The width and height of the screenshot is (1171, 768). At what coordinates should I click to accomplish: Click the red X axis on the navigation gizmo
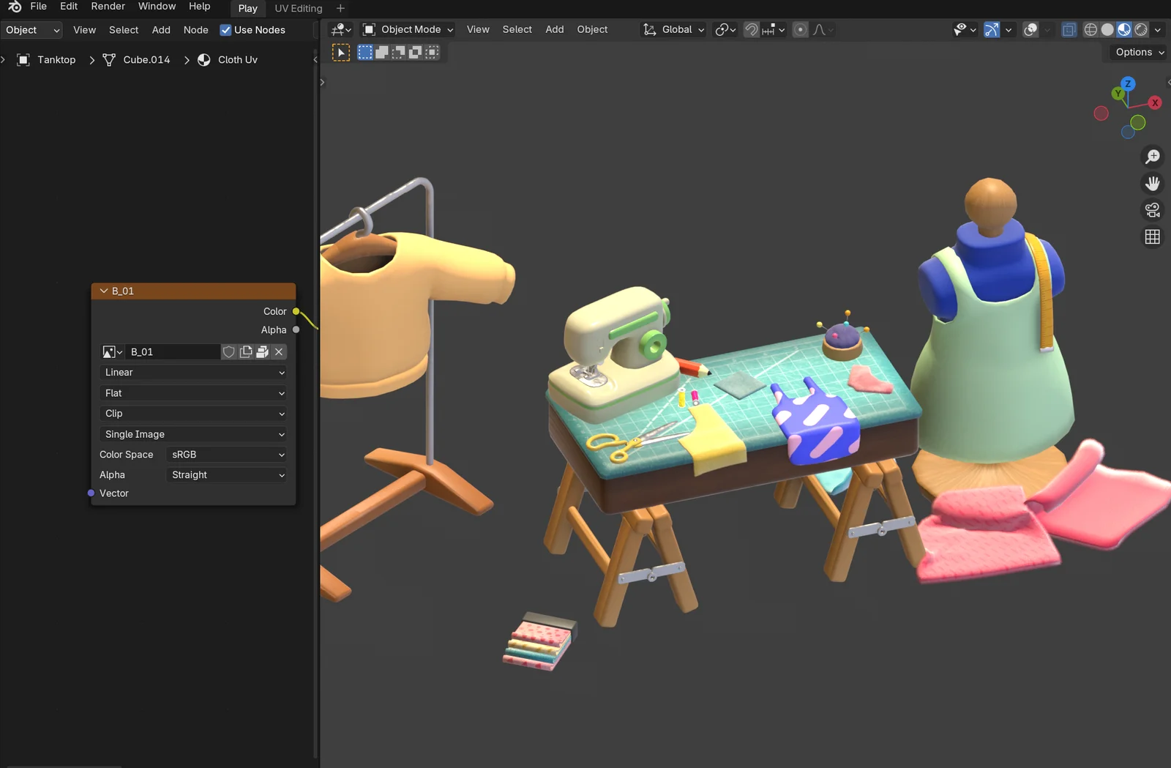click(x=1155, y=102)
